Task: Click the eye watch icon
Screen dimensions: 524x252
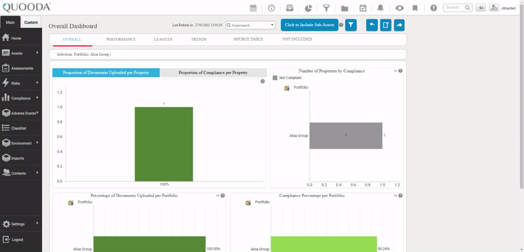Action: coord(400,8)
